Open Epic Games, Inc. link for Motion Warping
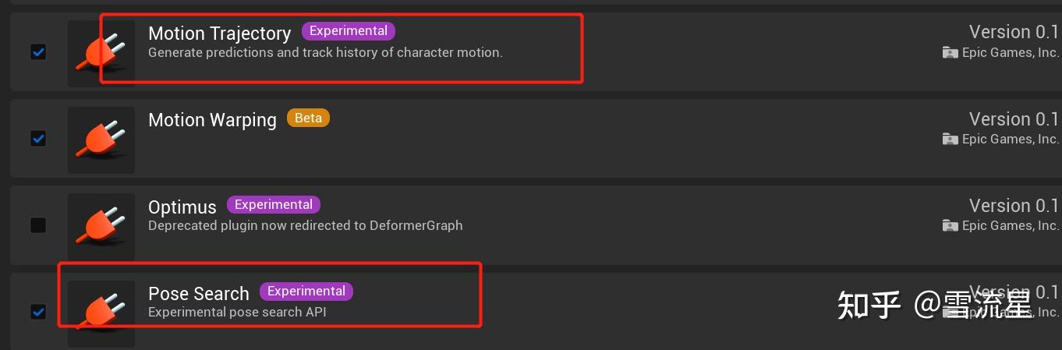This screenshot has height=350, width=1062. pos(1010,140)
